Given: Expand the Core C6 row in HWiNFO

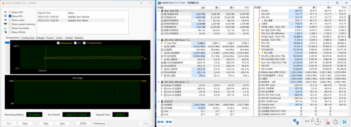Looking at the screenshot, I should point(162,95).
